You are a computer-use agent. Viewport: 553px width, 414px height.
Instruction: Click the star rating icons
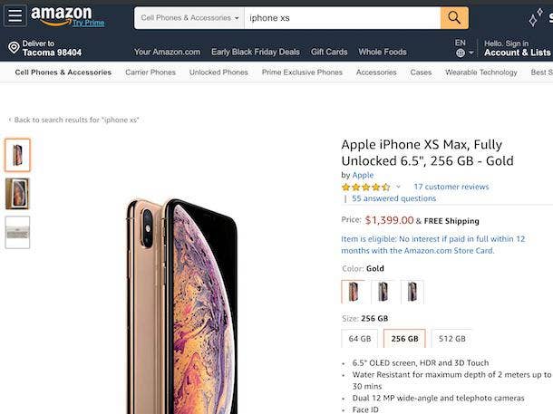coord(366,187)
